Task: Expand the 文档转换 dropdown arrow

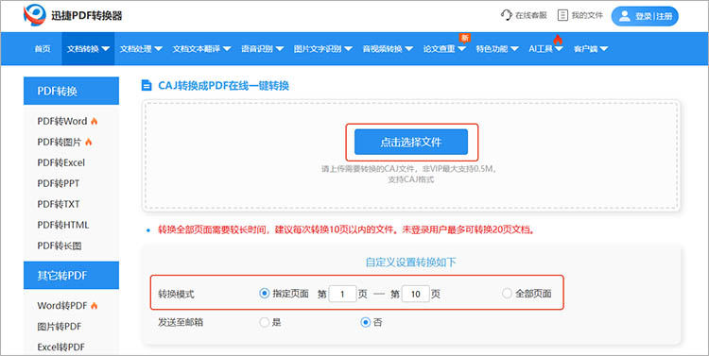Action: [106, 49]
